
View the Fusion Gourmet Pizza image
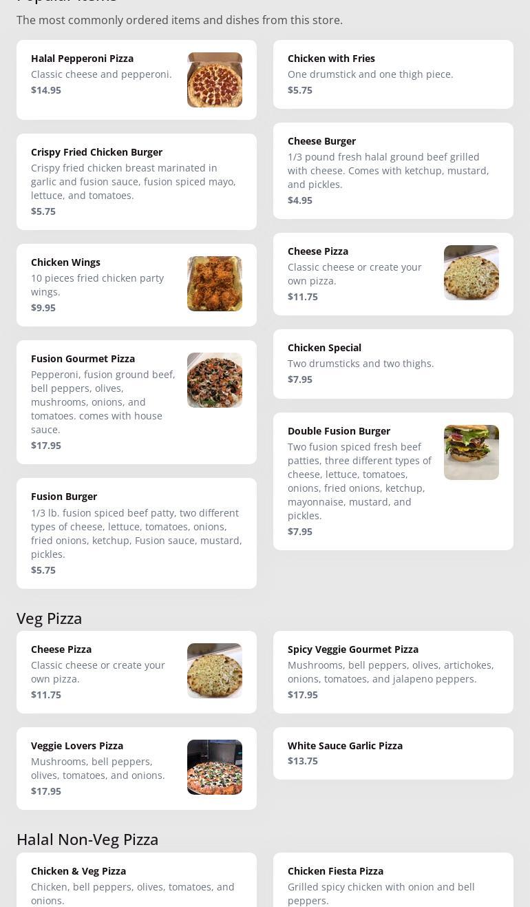coord(215,380)
